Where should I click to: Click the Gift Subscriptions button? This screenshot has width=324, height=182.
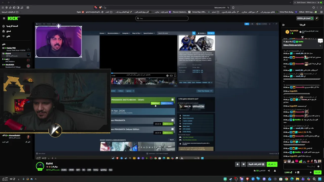(x=256, y=164)
